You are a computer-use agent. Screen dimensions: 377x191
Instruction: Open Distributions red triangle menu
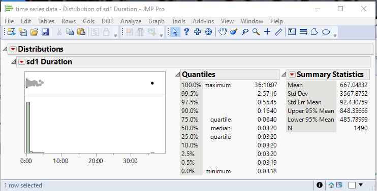[13, 49]
